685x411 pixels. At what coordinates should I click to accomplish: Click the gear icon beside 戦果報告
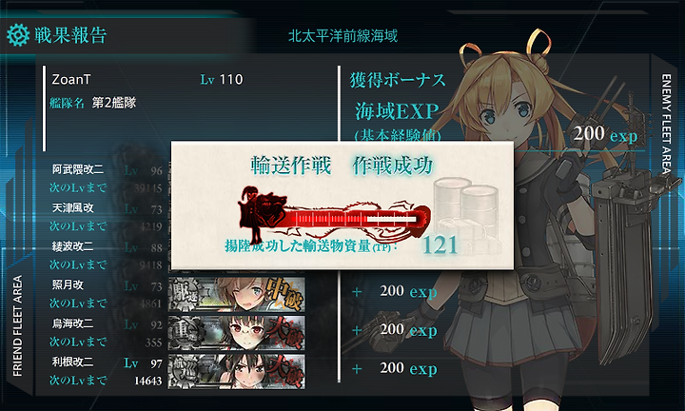pos(18,35)
